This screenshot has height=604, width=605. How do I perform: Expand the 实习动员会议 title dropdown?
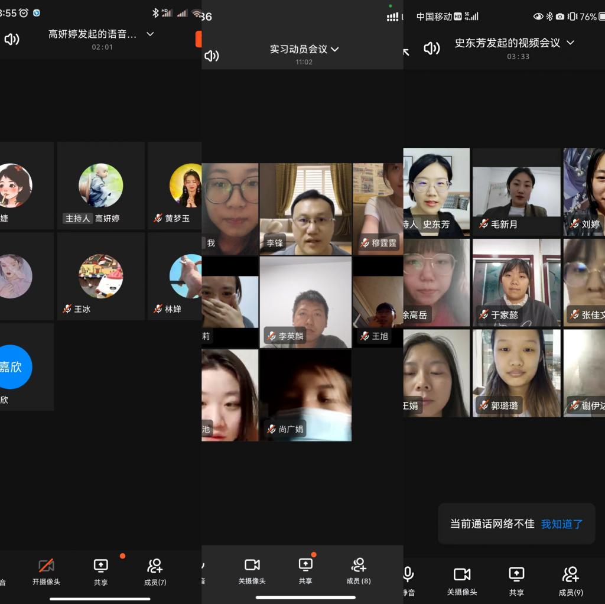pos(336,49)
